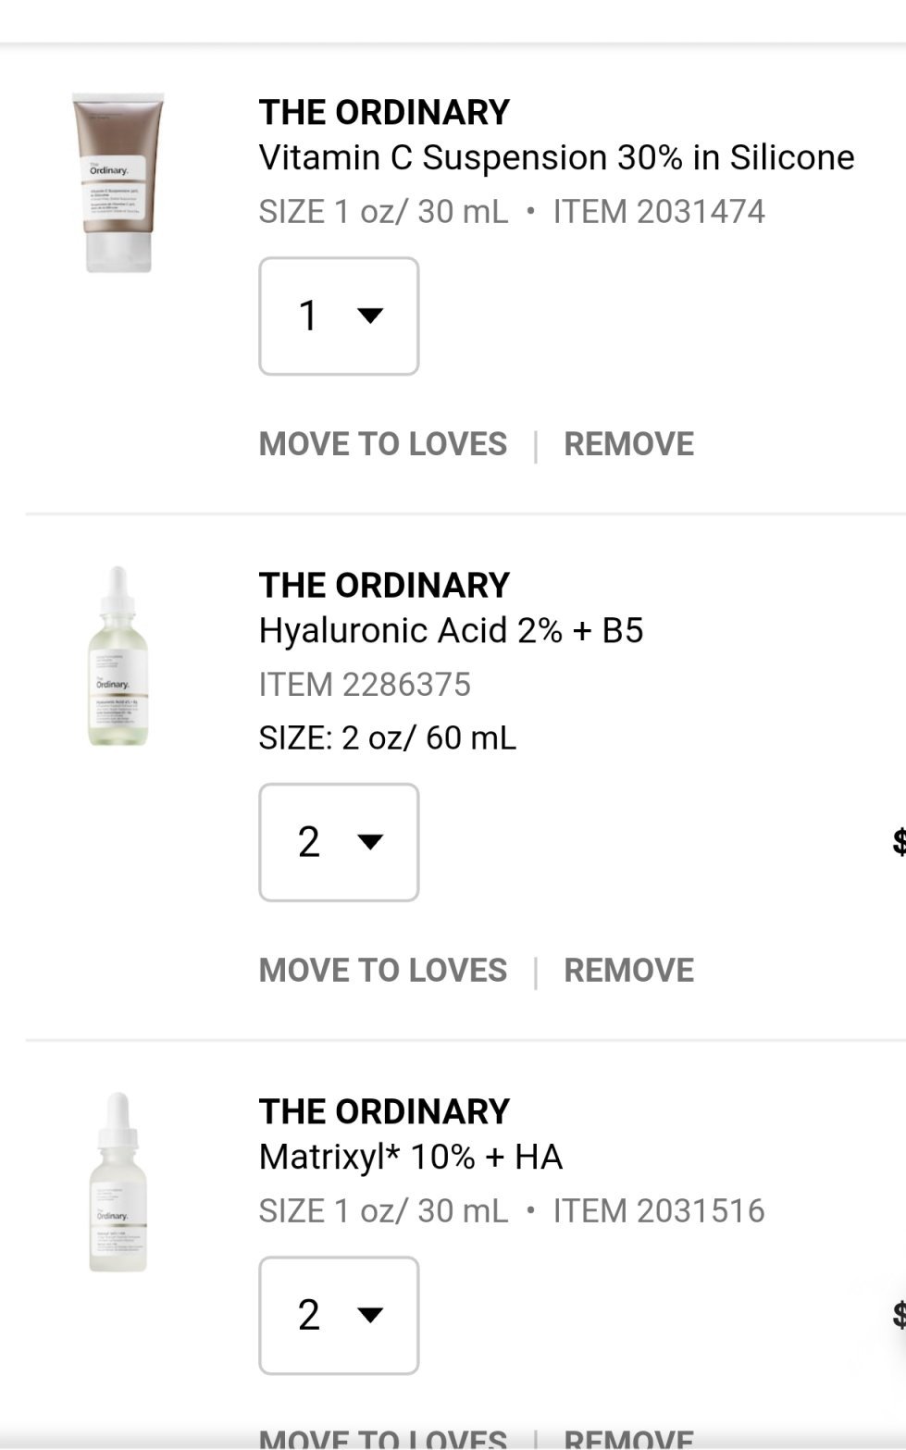Remove Vitamin C Suspension from basket

pos(628,444)
